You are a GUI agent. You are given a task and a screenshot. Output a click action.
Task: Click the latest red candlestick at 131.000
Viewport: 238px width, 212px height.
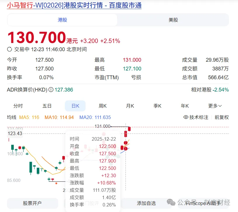tap(129, 129)
